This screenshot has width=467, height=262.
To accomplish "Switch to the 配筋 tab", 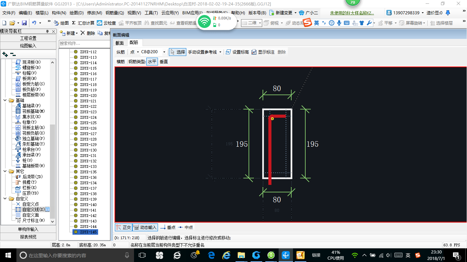I will [x=134, y=43].
